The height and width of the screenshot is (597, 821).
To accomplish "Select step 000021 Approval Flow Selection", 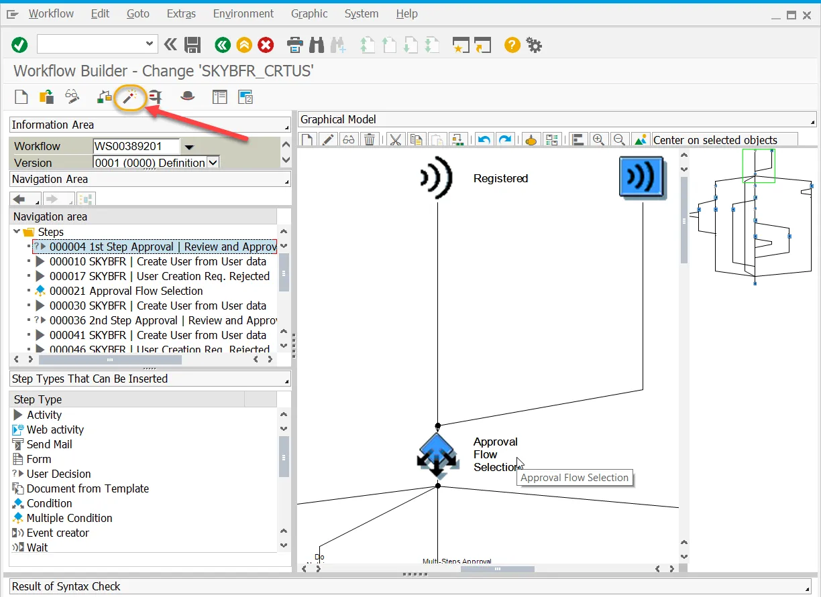I will (x=126, y=291).
